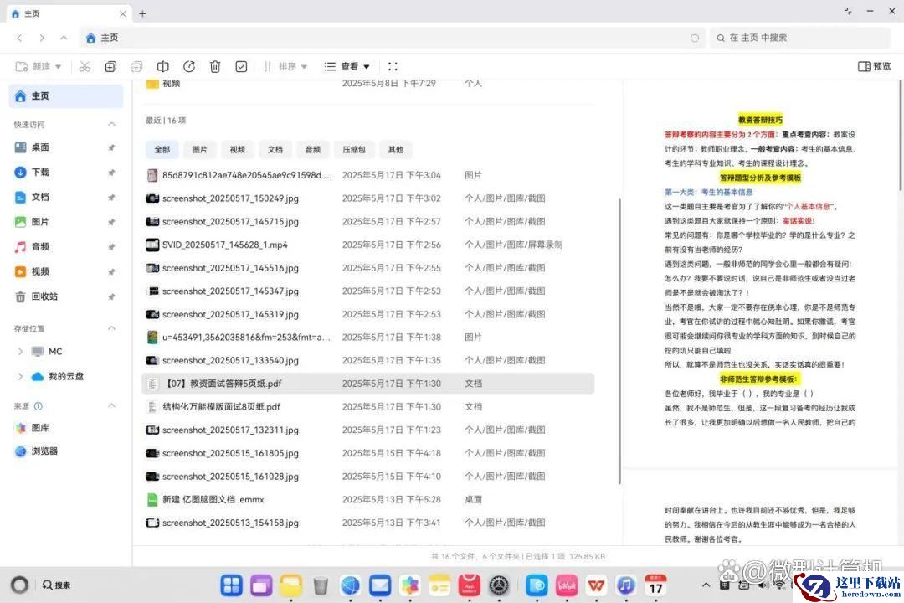Select the 图片 filter tab
Viewport: 904px width, 603px height.
[199, 149]
